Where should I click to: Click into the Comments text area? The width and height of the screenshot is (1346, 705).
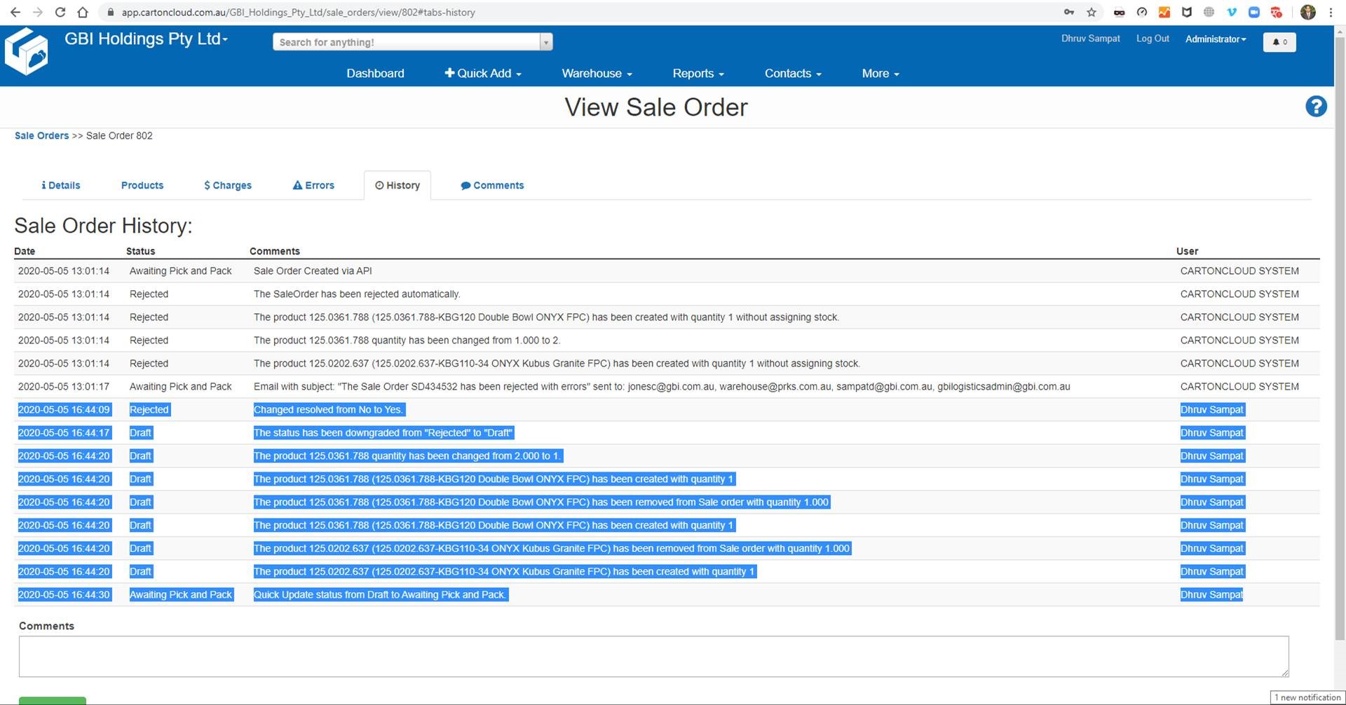tap(653, 657)
